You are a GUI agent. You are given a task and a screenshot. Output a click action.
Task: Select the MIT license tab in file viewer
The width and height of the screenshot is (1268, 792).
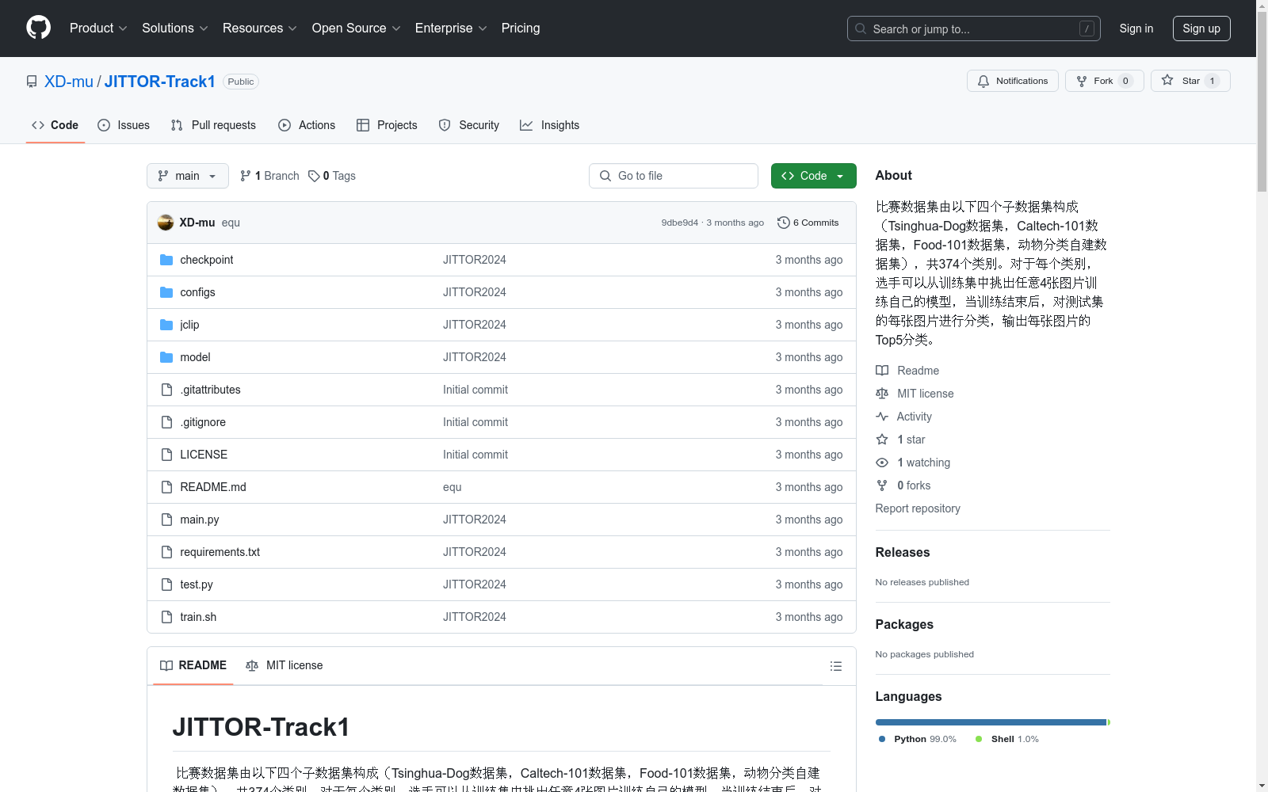(285, 665)
